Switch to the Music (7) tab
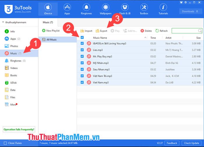 48,22
